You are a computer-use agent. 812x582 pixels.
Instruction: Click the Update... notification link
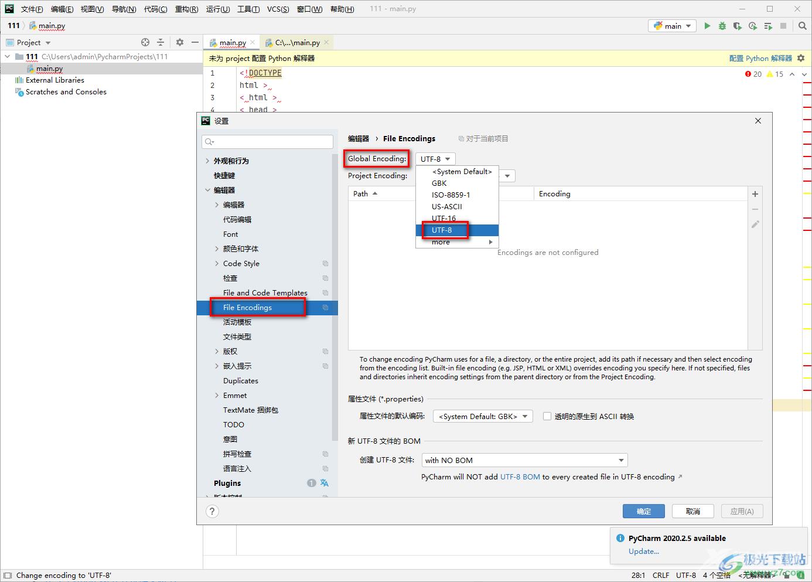pos(643,551)
